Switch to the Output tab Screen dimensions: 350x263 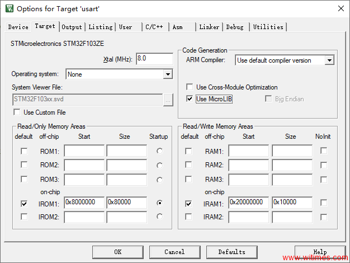pyautogui.click(x=72, y=27)
